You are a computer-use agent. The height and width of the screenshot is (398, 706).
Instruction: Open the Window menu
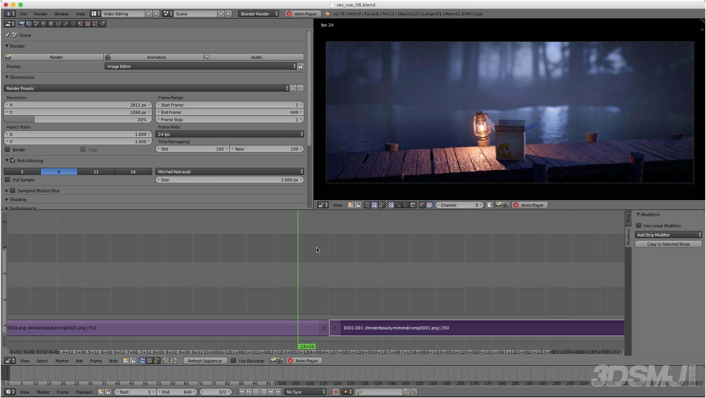[x=61, y=14]
